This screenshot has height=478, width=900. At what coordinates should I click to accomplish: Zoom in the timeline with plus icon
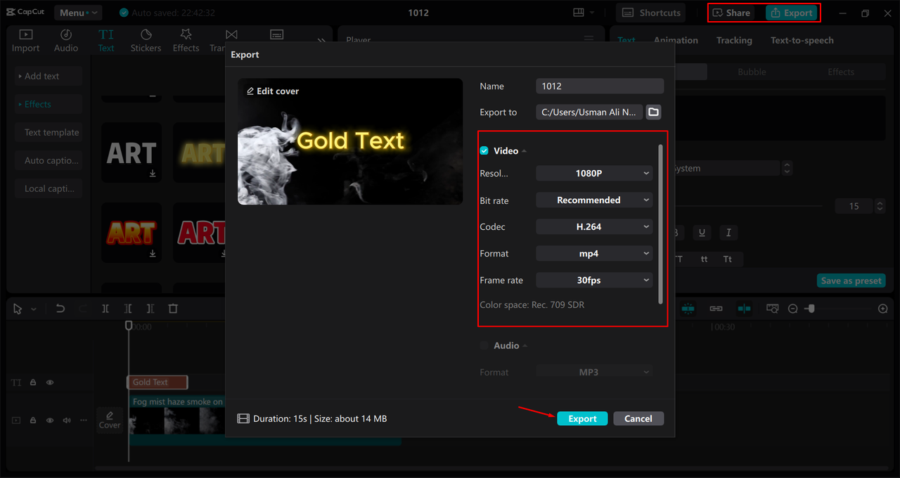(x=883, y=309)
